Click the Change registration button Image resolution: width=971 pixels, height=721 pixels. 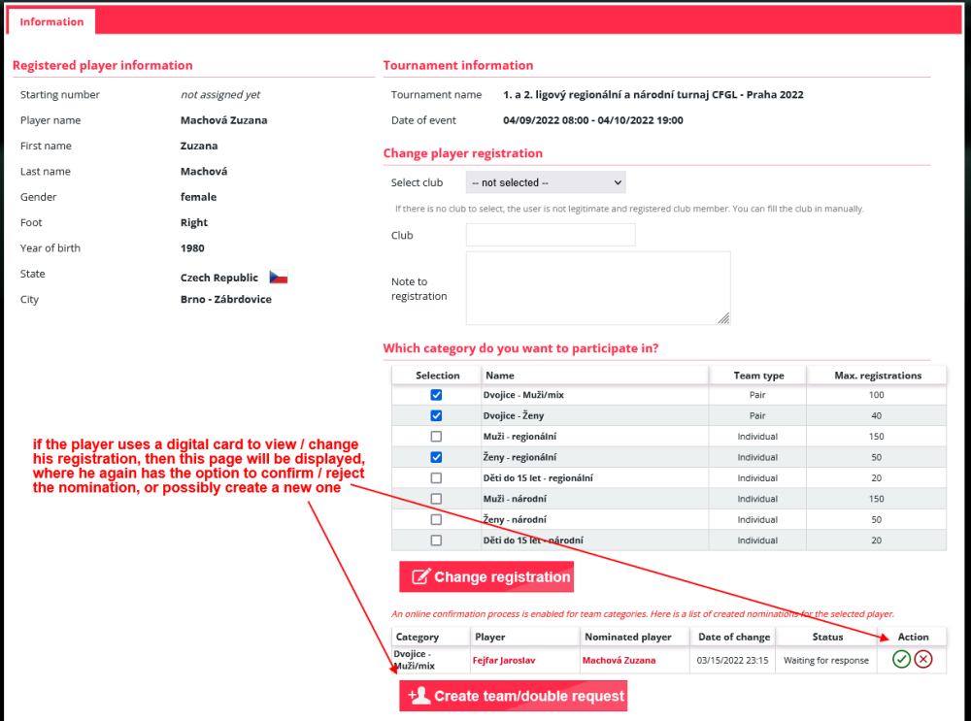[x=486, y=576]
